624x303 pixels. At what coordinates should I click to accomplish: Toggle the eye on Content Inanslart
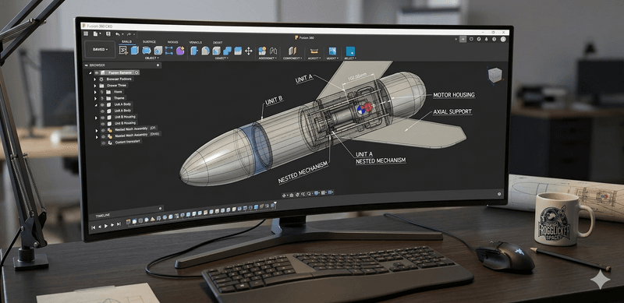tap(104, 143)
